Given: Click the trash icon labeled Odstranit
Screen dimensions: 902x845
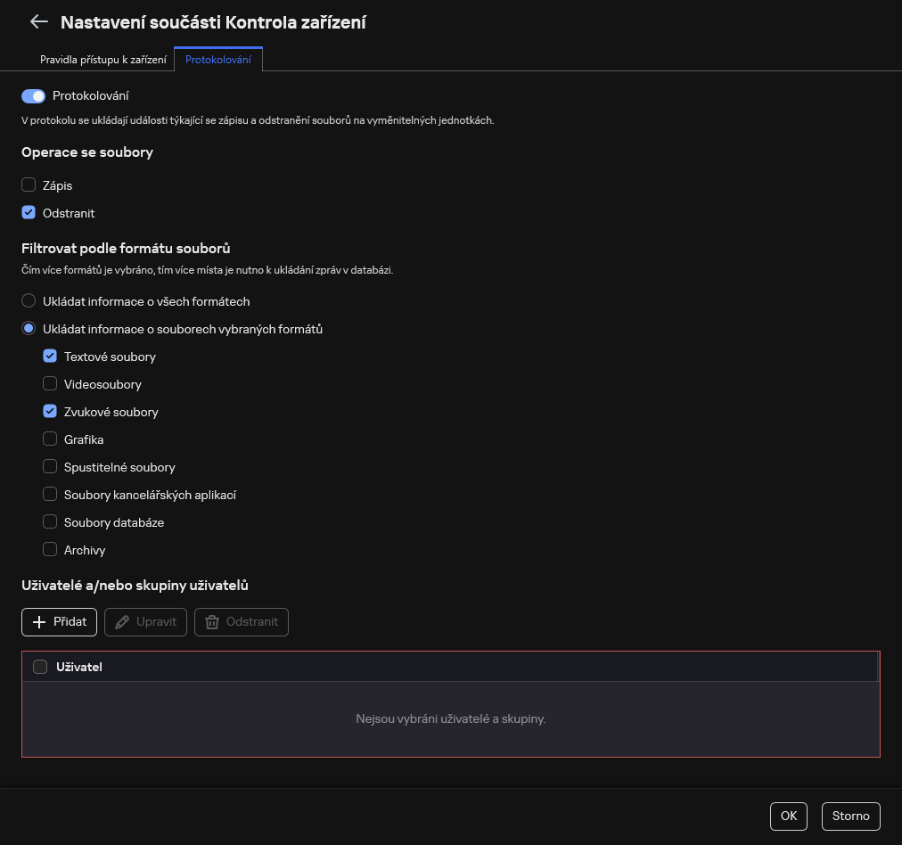Looking at the screenshot, I should tap(212, 621).
